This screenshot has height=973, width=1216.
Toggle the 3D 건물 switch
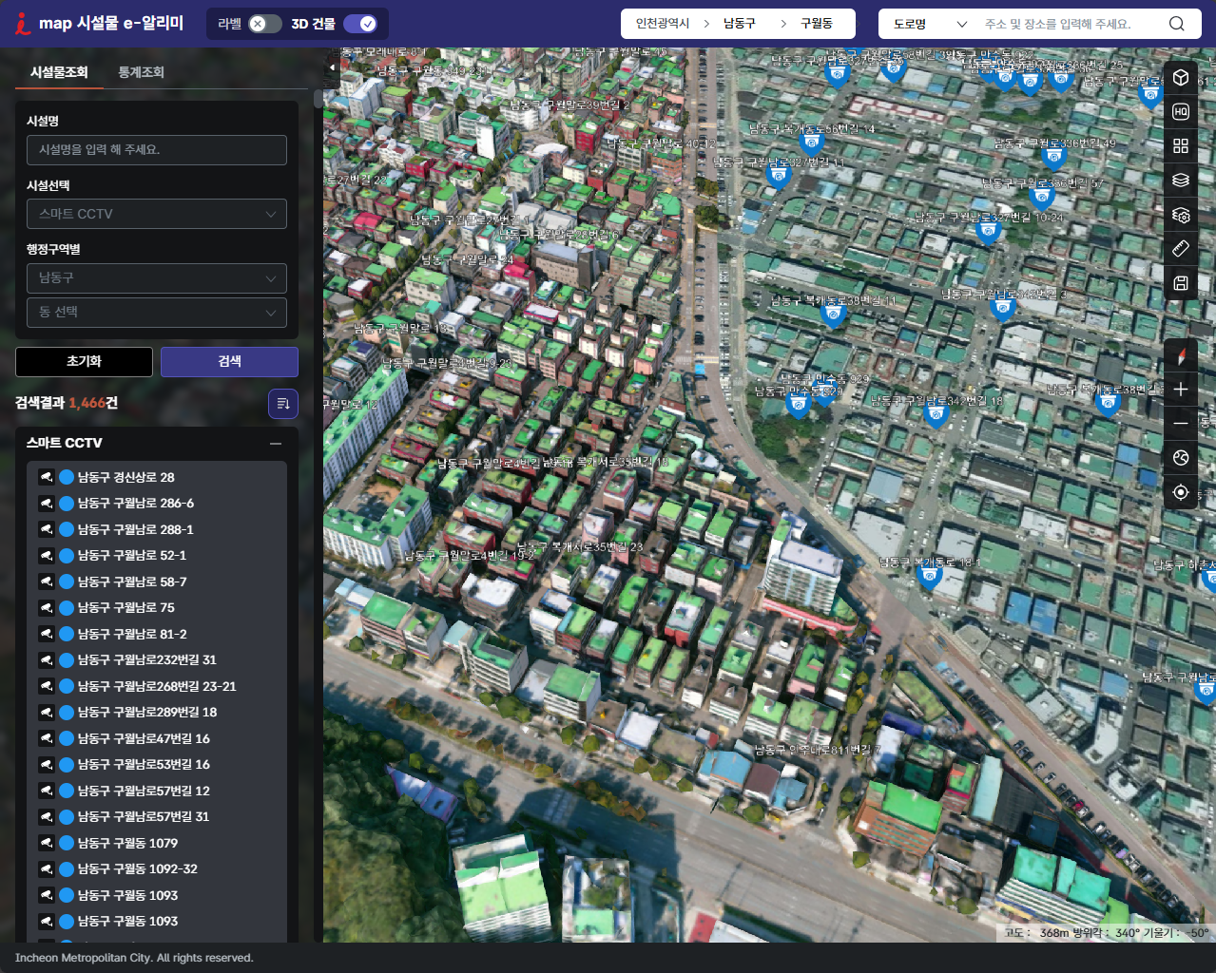360,24
